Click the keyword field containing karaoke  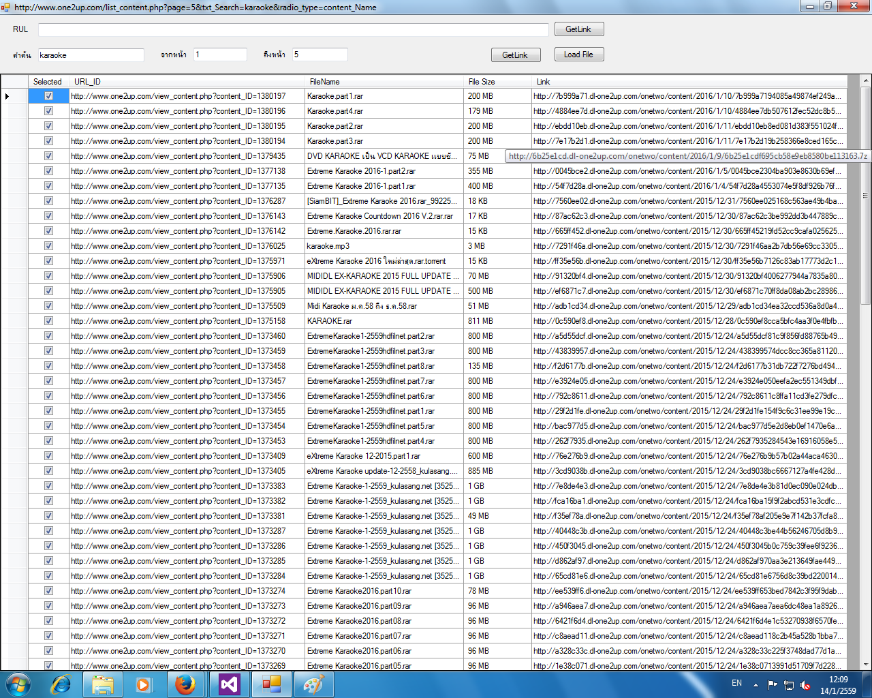pos(91,55)
